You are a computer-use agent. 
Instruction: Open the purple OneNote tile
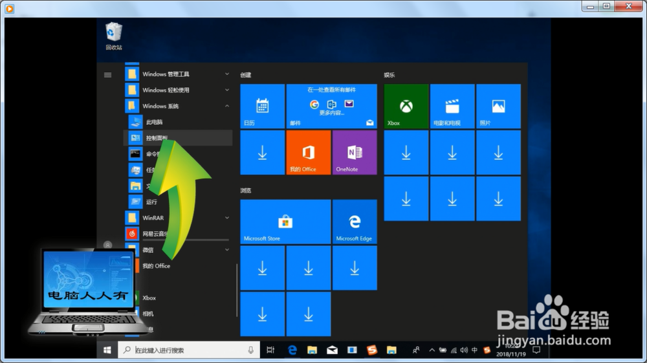(x=355, y=152)
